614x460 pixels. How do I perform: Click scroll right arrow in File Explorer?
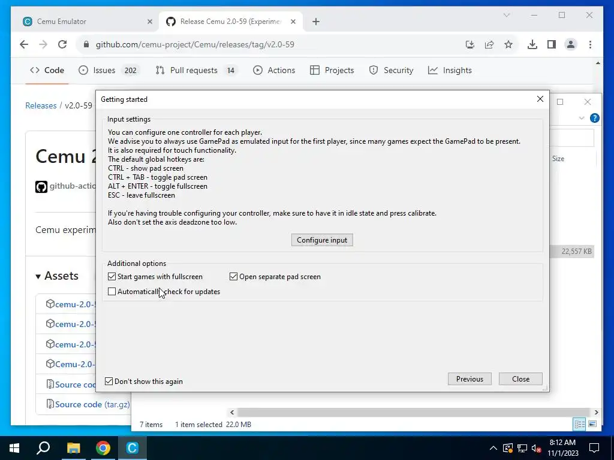(596, 412)
